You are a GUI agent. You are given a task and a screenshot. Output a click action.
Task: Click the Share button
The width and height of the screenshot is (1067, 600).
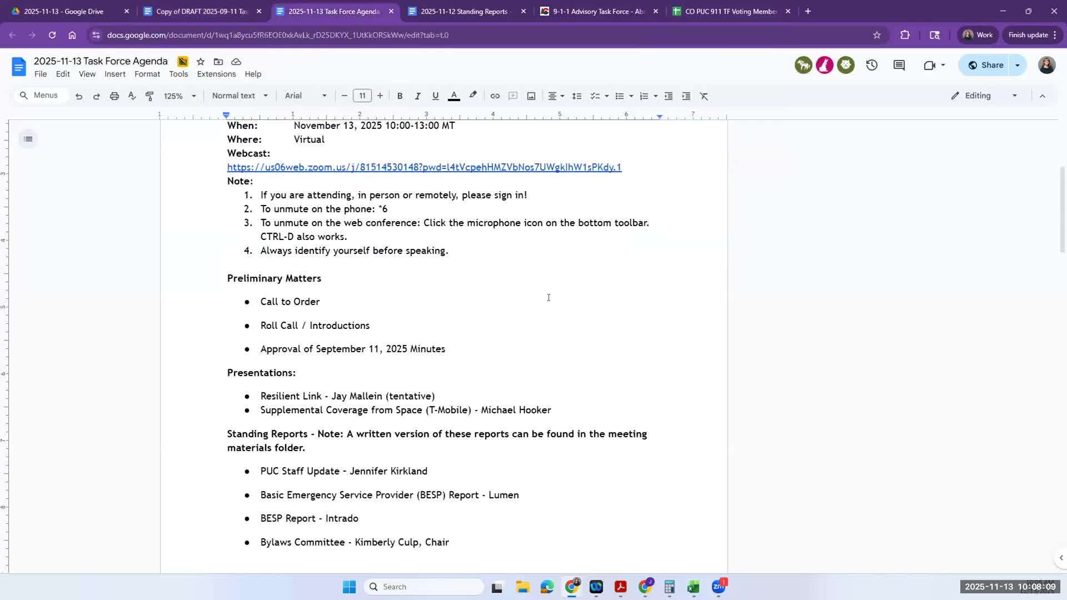click(x=986, y=65)
